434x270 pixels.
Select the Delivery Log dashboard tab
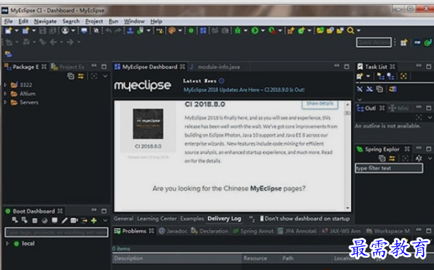(224, 219)
